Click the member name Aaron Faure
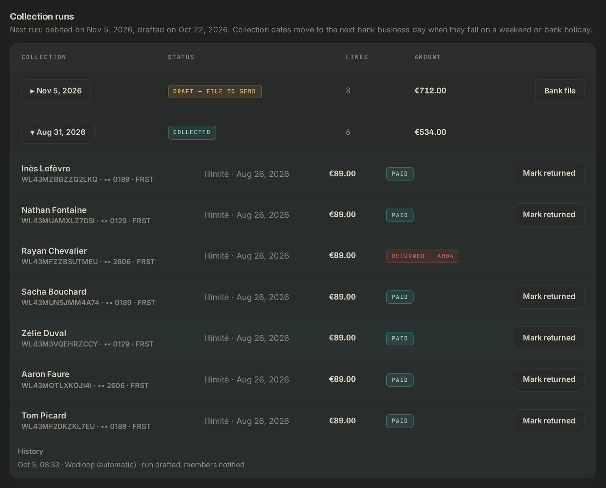Image resolution: width=606 pixels, height=488 pixels. (x=45, y=374)
